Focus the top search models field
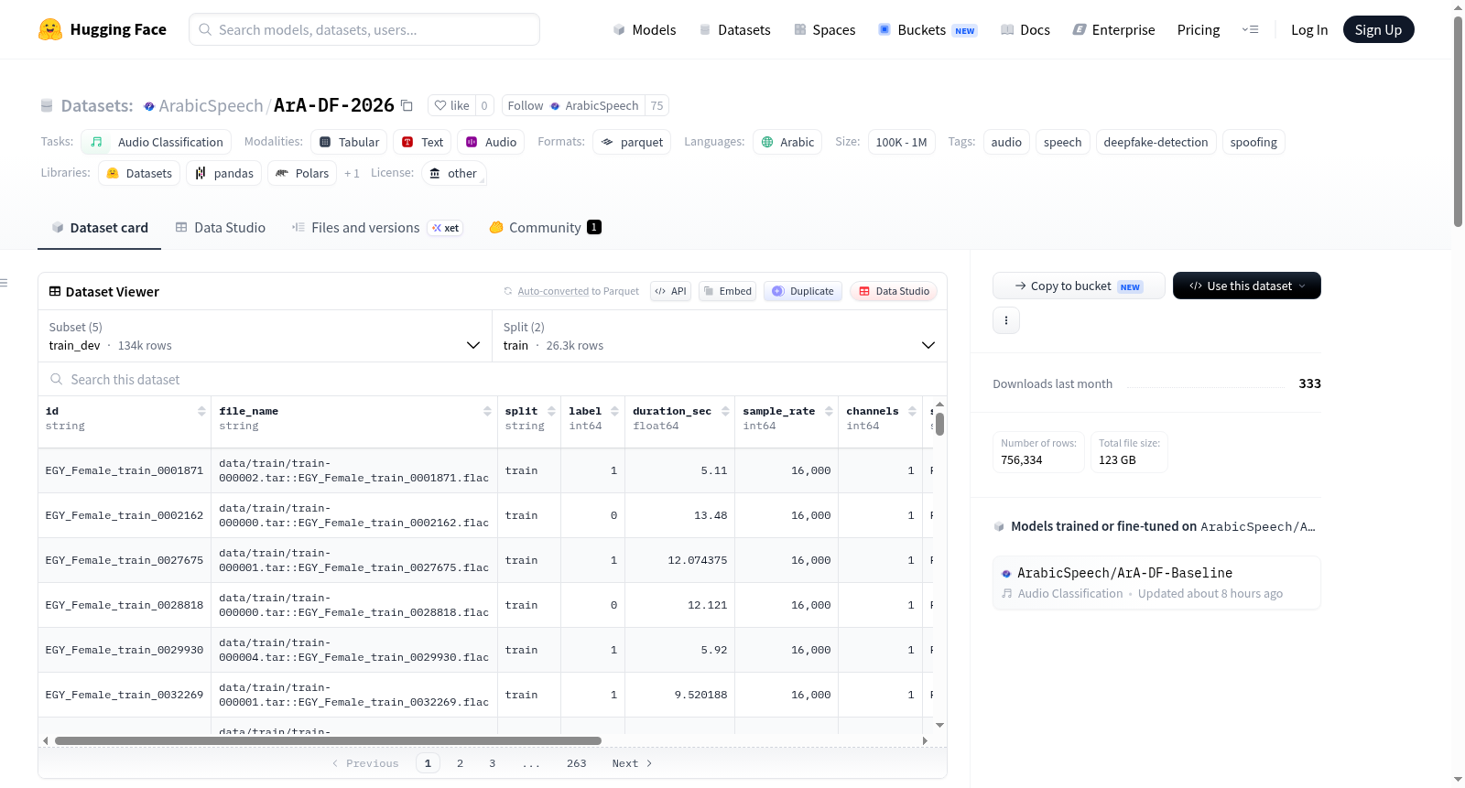This screenshot has height=788, width=1465. pyautogui.click(x=364, y=29)
